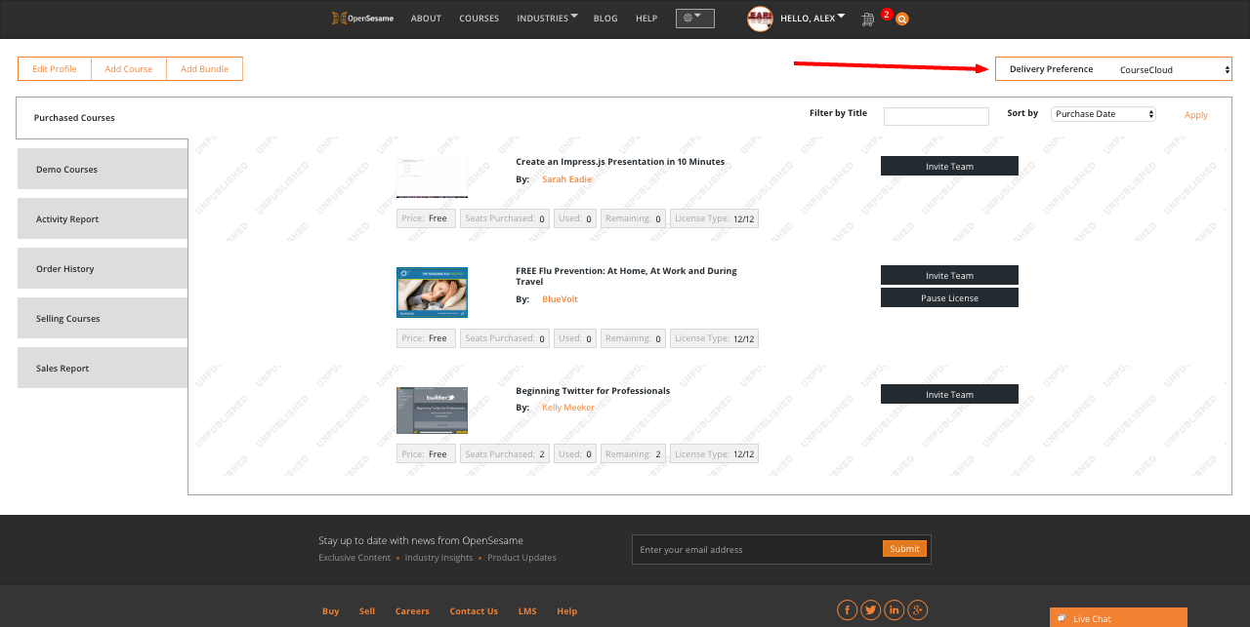Click the Pause License button
Image resolution: width=1250 pixels, height=627 pixels.
click(949, 297)
